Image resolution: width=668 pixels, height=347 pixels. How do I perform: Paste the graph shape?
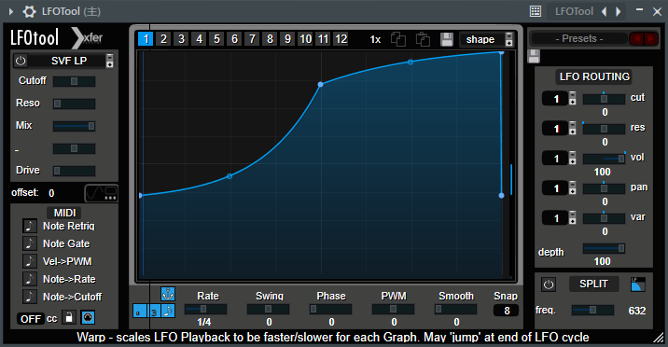(423, 39)
